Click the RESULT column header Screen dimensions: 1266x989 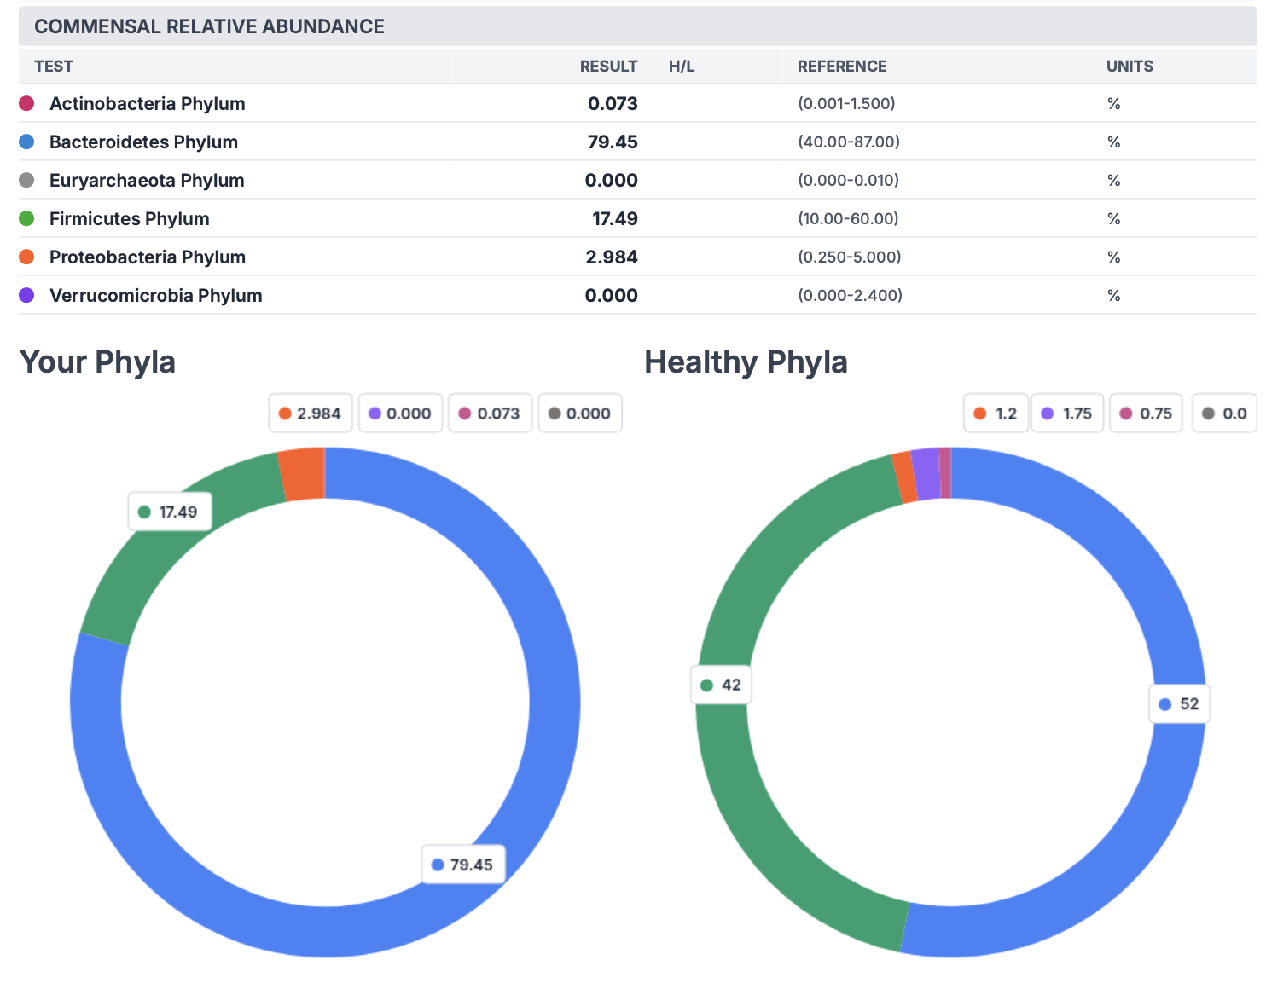[608, 67]
